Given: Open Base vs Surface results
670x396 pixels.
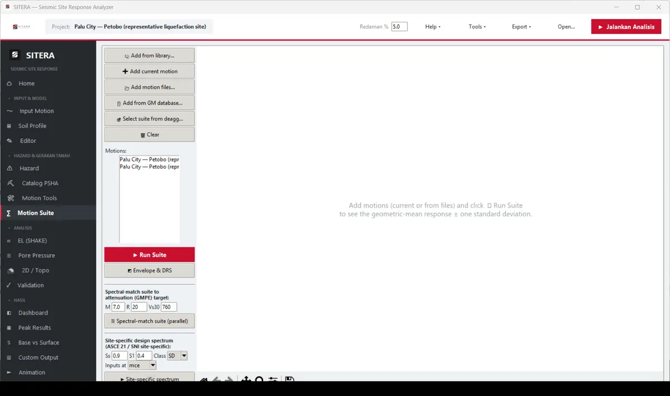Looking at the screenshot, I should pyautogui.click(x=48, y=342).
